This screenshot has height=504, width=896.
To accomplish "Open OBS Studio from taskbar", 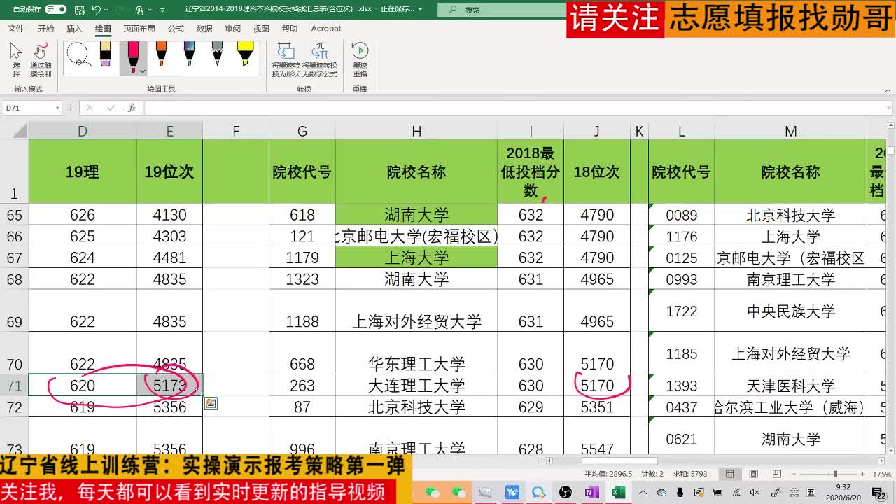I will (566, 493).
